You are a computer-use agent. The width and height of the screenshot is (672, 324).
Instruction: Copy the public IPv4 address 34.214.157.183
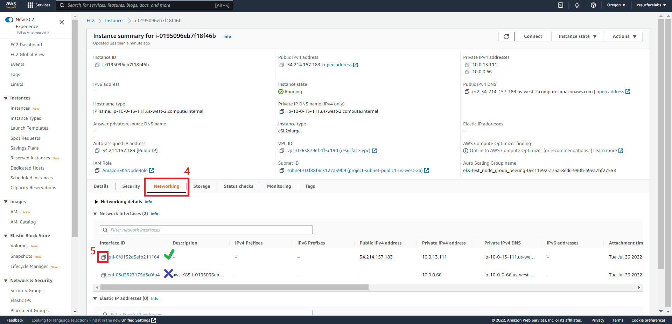pos(282,65)
